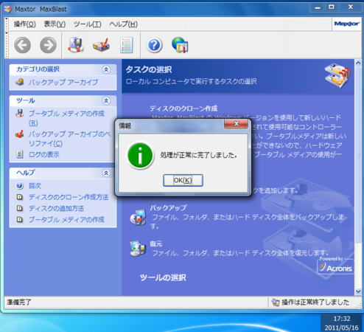364x332 pixels.
Task: Open the 目次 help link
Action: click(x=35, y=186)
